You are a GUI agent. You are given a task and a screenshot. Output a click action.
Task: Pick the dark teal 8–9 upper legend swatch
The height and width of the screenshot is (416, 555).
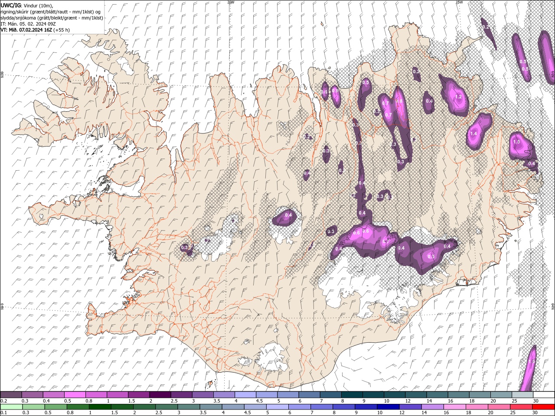tap(352, 394)
